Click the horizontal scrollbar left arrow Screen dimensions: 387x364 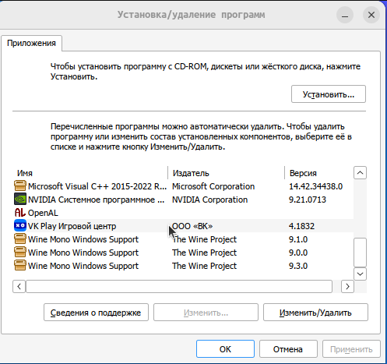(x=19, y=286)
